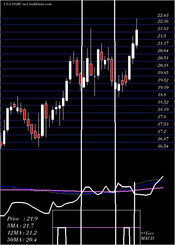Click the '<<Live MACD' label

[x=147, y=236]
